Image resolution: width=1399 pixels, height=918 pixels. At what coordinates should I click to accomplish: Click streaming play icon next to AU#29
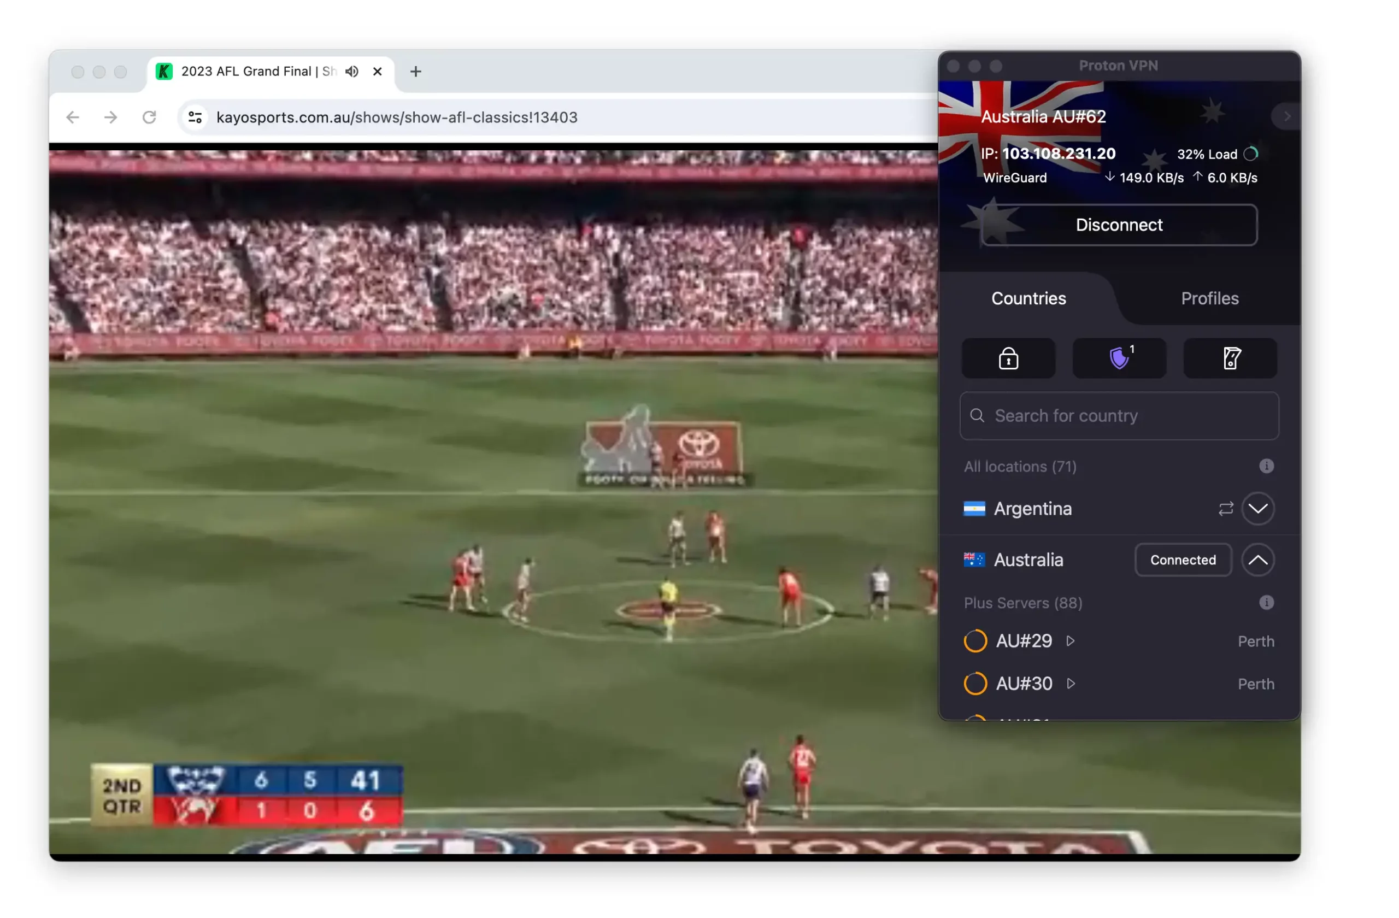tap(1071, 640)
